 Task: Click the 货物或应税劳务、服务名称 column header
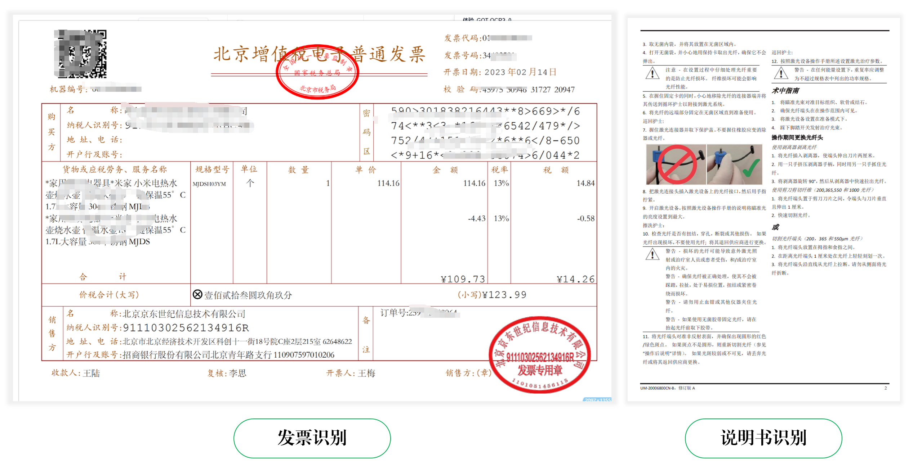pos(115,169)
